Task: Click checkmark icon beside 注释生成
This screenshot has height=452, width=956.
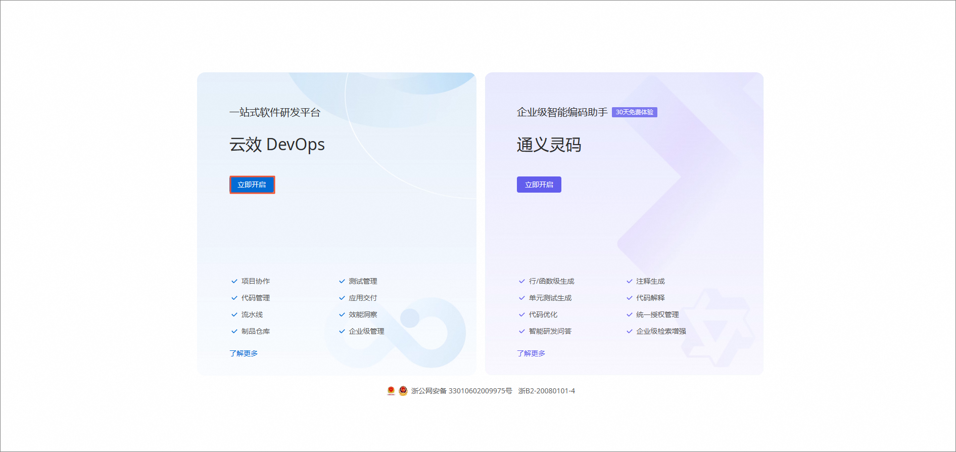Action: 630,281
